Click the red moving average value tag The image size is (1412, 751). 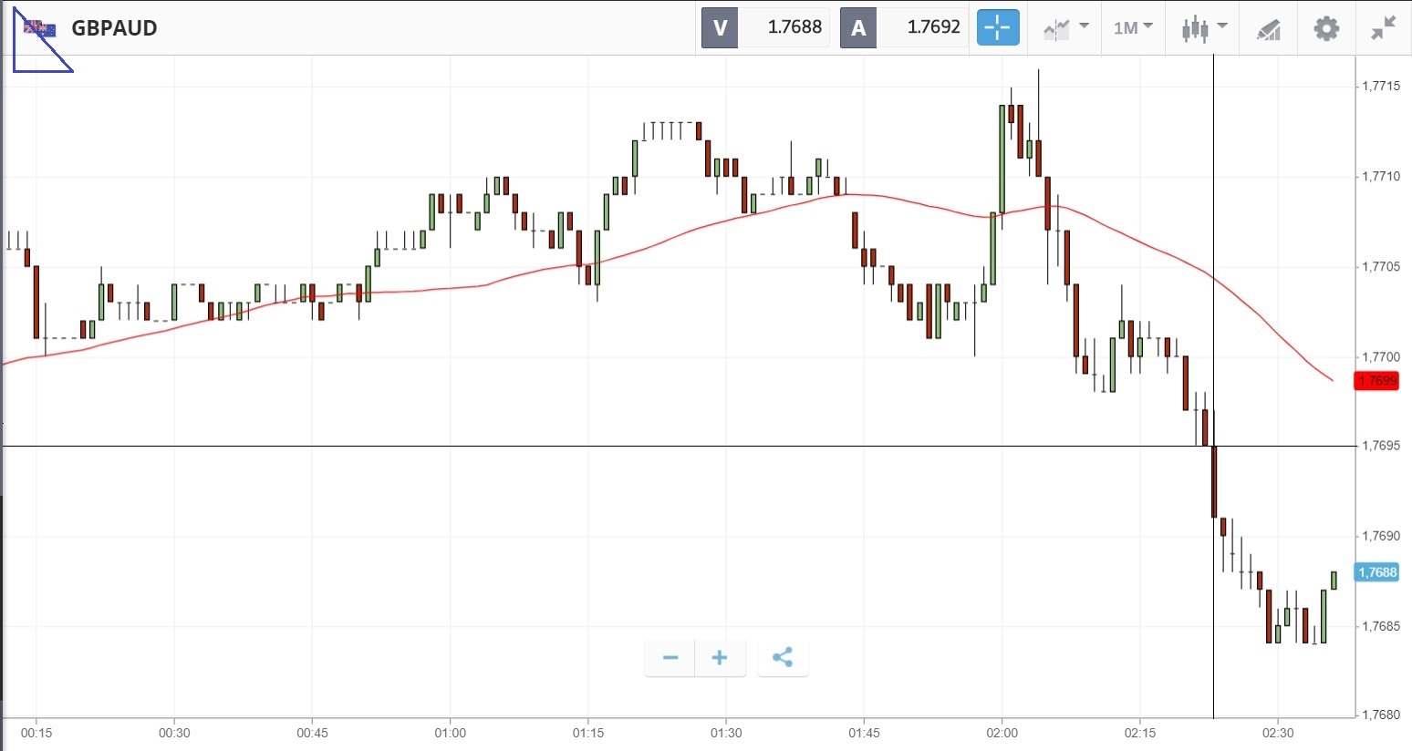point(1377,380)
